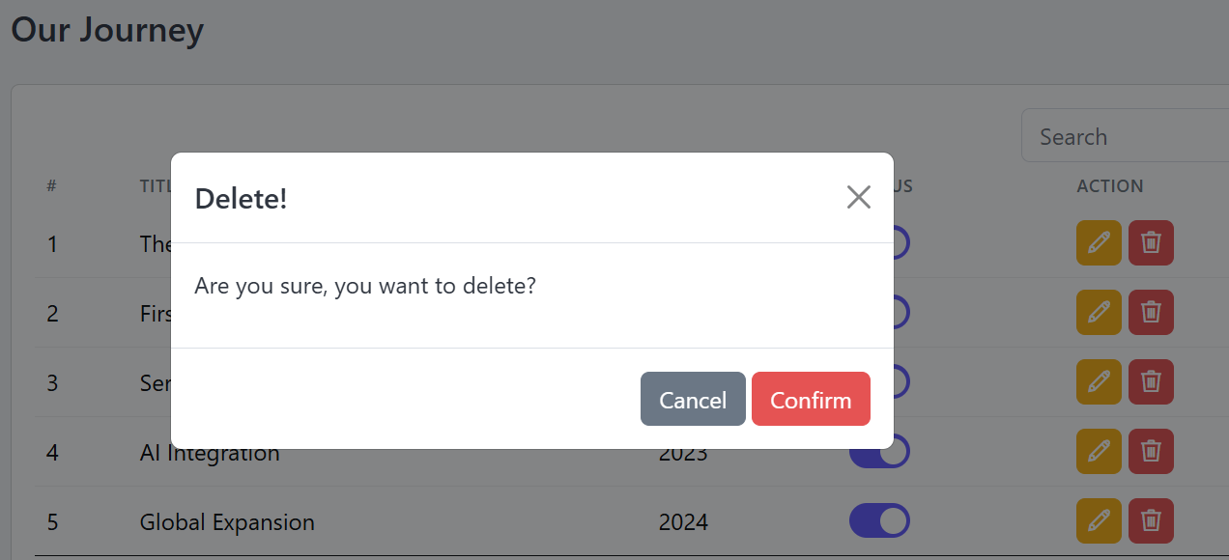Edit row 2 using the pencil icon
The image size is (1229, 560).
click(x=1099, y=312)
